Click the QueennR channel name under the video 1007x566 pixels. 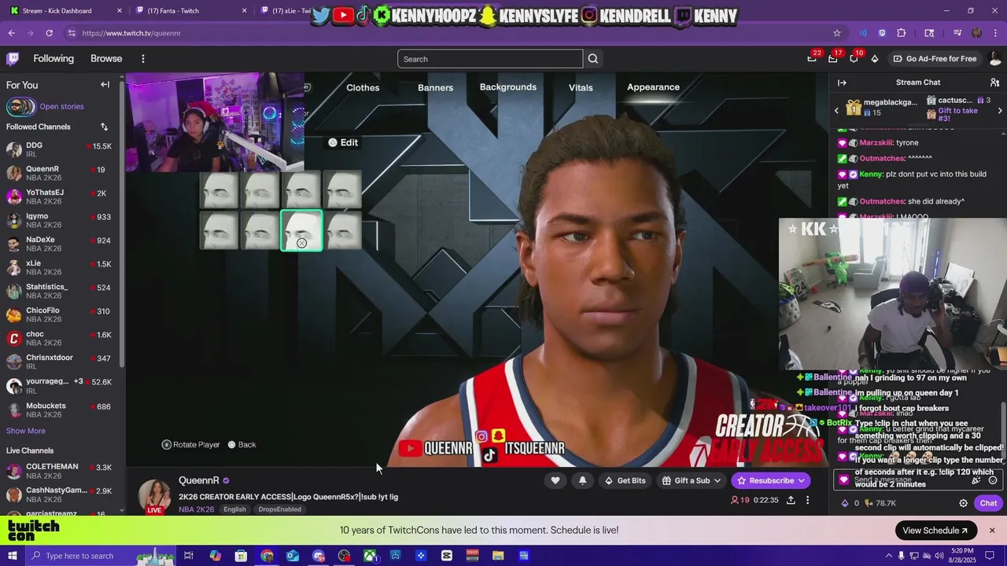198,480
